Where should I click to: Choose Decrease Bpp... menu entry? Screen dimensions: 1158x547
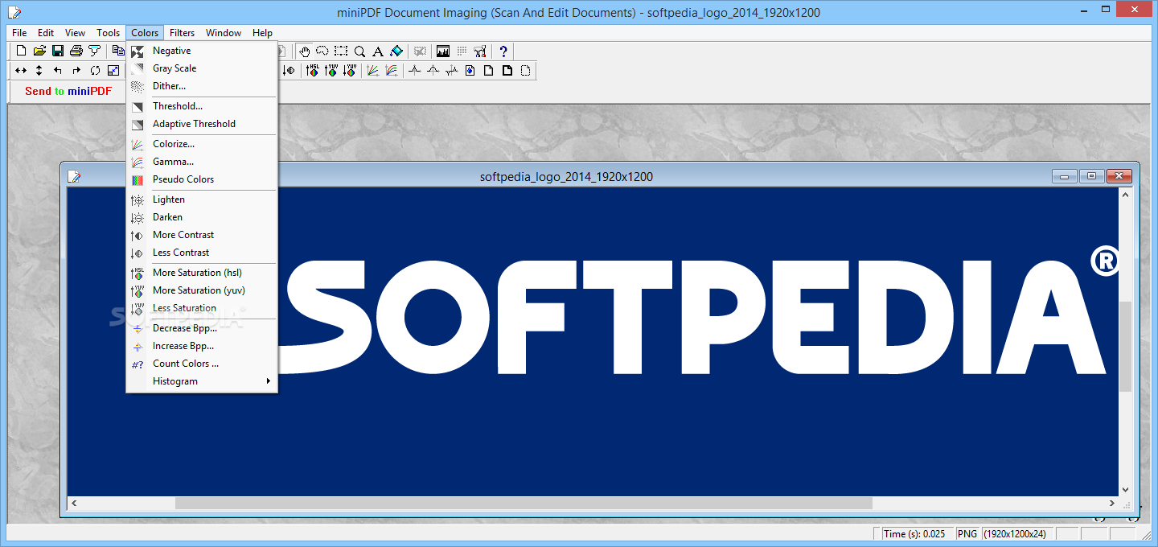[202, 328]
